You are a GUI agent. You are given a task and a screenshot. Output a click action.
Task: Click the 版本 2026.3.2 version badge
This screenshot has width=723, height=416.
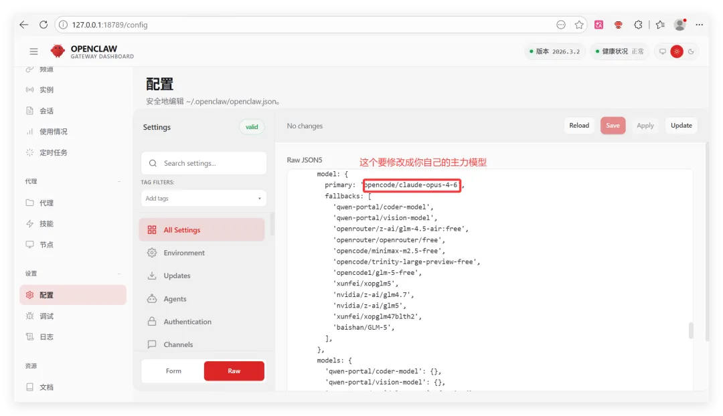(555, 51)
